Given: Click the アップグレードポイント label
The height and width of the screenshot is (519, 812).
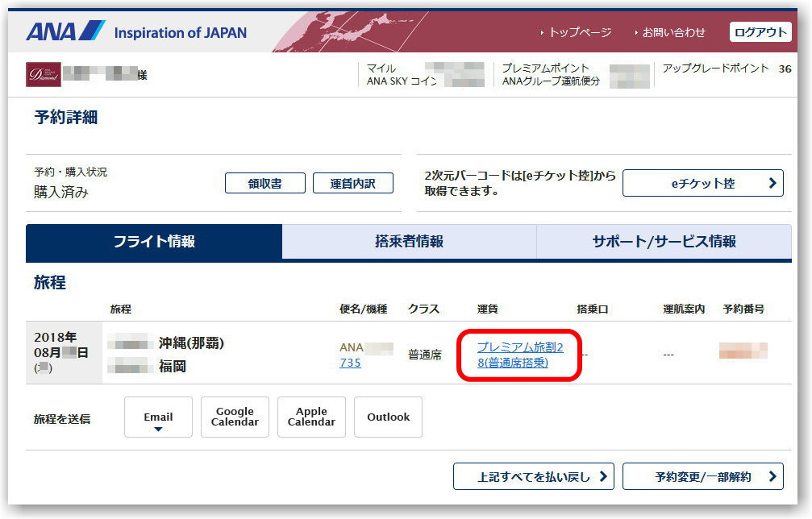Looking at the screenshot, I should (716, 69).
